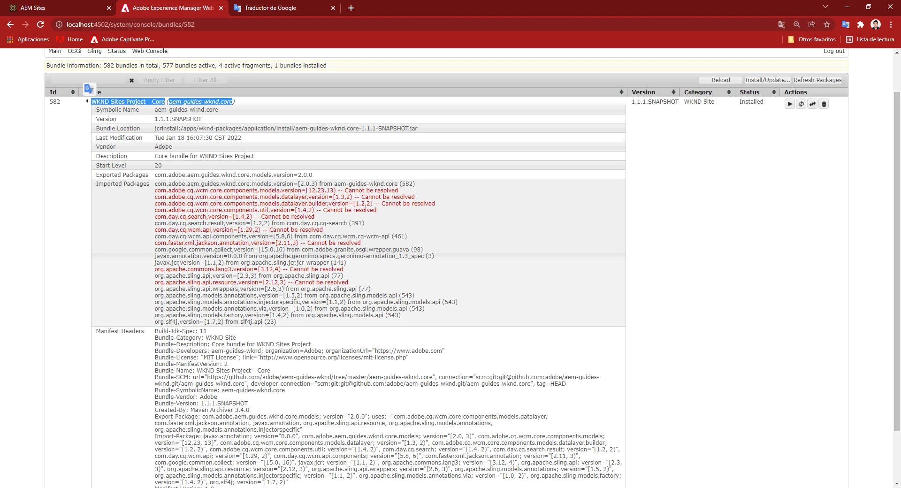Screen dimensions: 901x488
Task: Click the update bundle arrows icon
Action: click(812, 104)
